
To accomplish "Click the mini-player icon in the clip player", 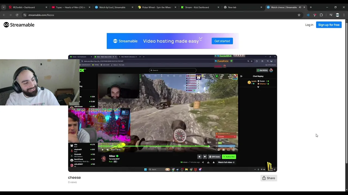I will click(x=219, y=149).
